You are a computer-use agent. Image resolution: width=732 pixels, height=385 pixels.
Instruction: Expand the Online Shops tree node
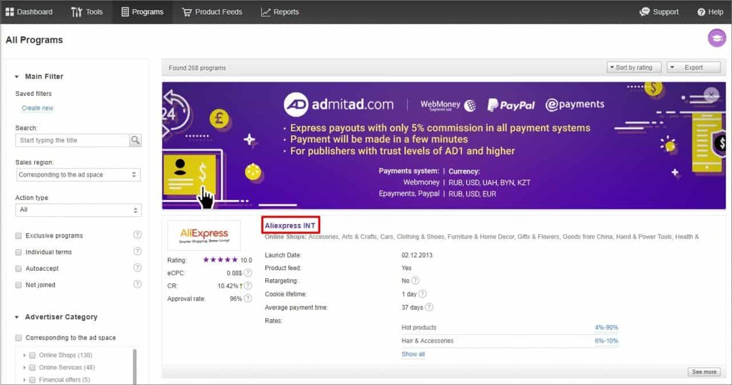click(25, 355)
